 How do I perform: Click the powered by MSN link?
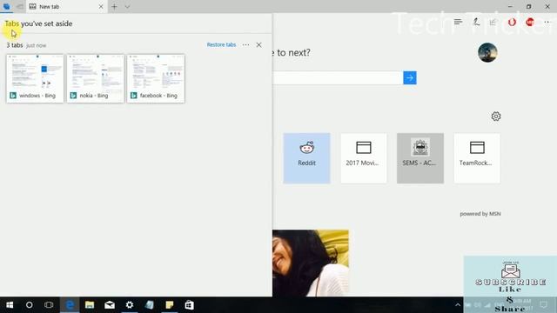pyautogui.click(x=480, y=214)
